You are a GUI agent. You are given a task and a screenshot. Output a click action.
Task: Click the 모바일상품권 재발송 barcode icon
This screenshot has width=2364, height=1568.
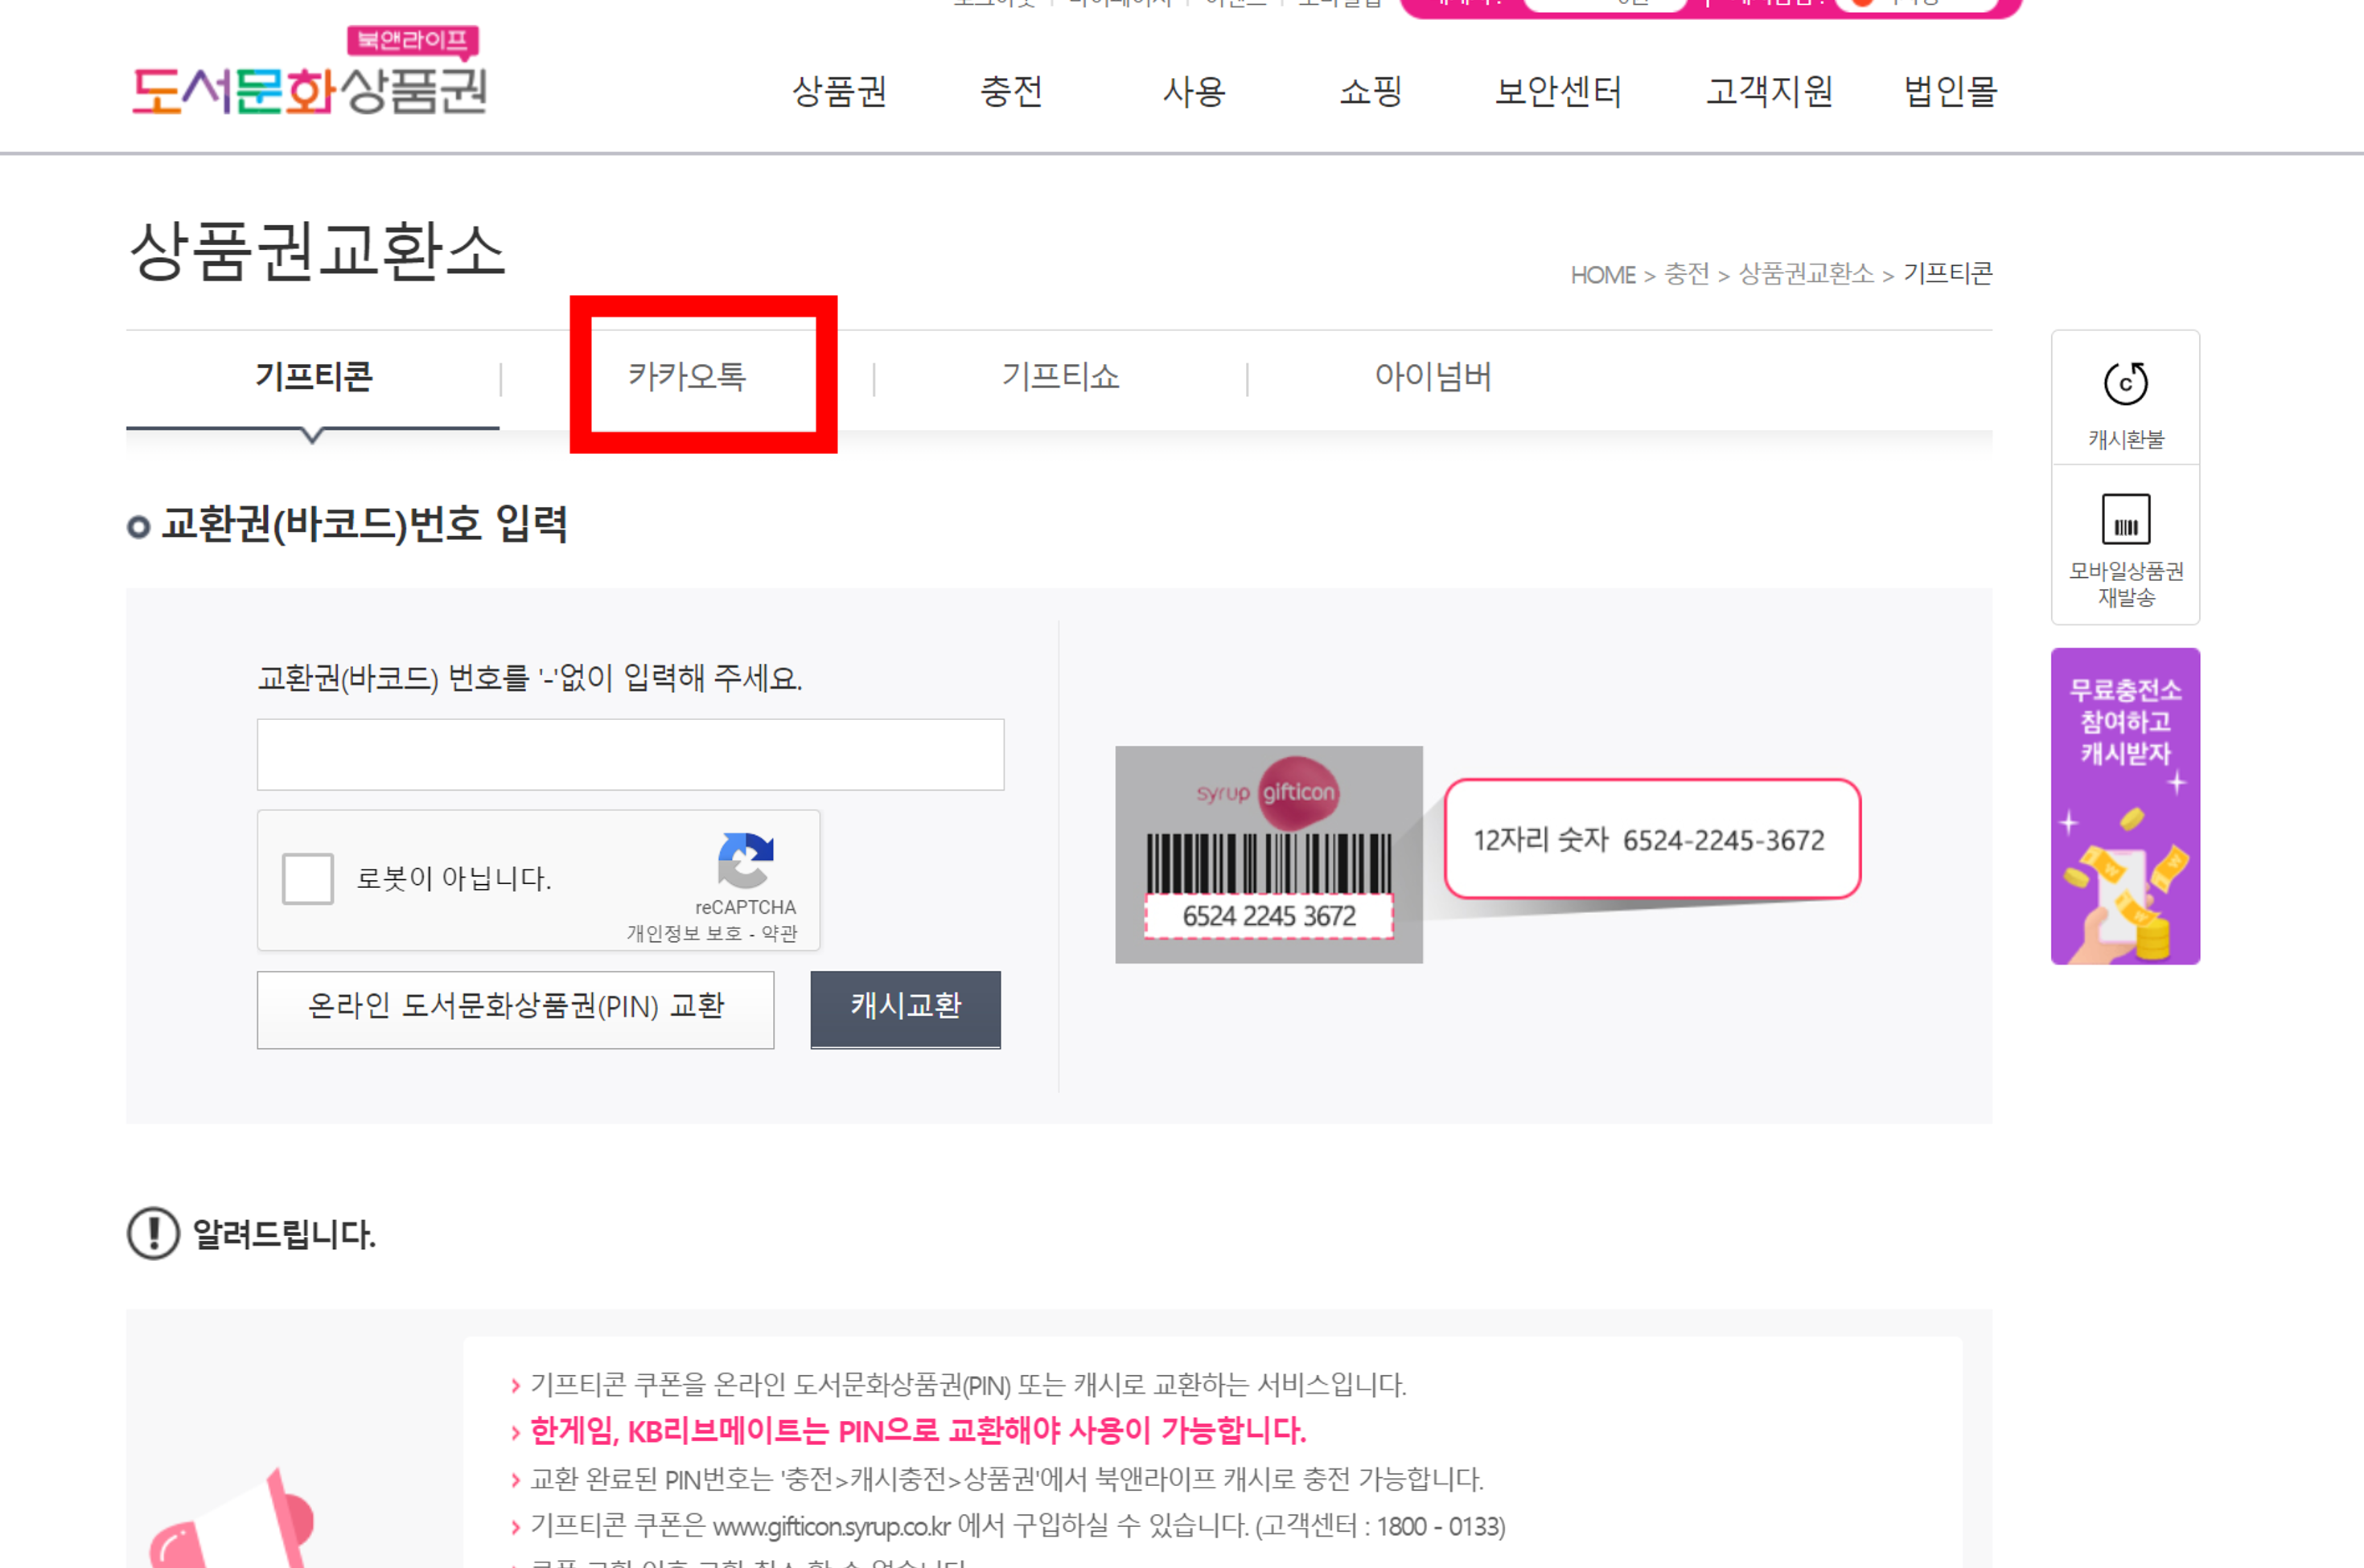pos(2125,520)
